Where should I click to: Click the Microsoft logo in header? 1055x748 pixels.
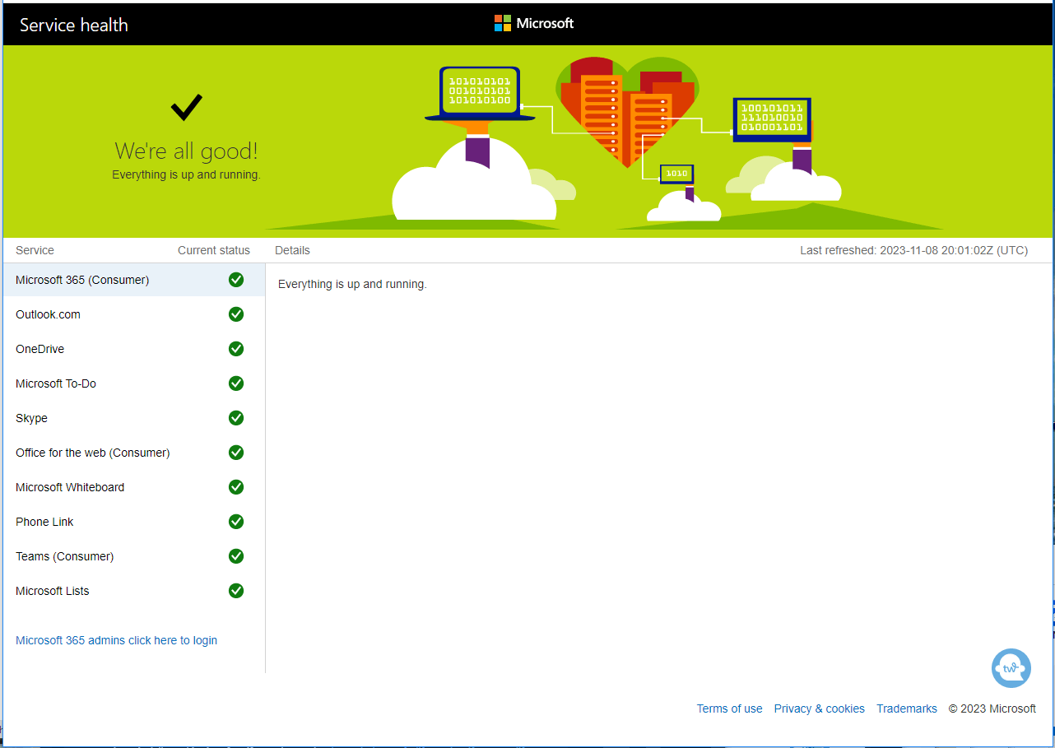point(534,23)
